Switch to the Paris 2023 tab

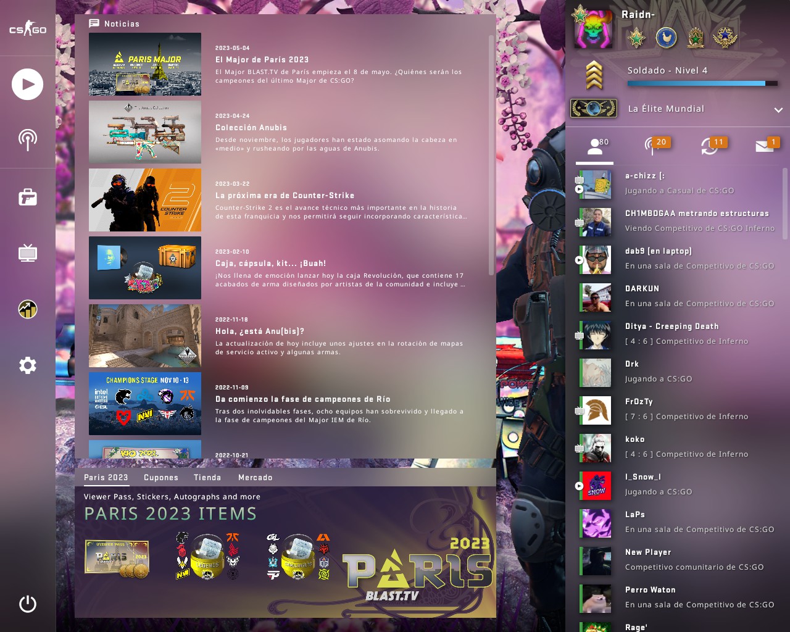(106, 478)
